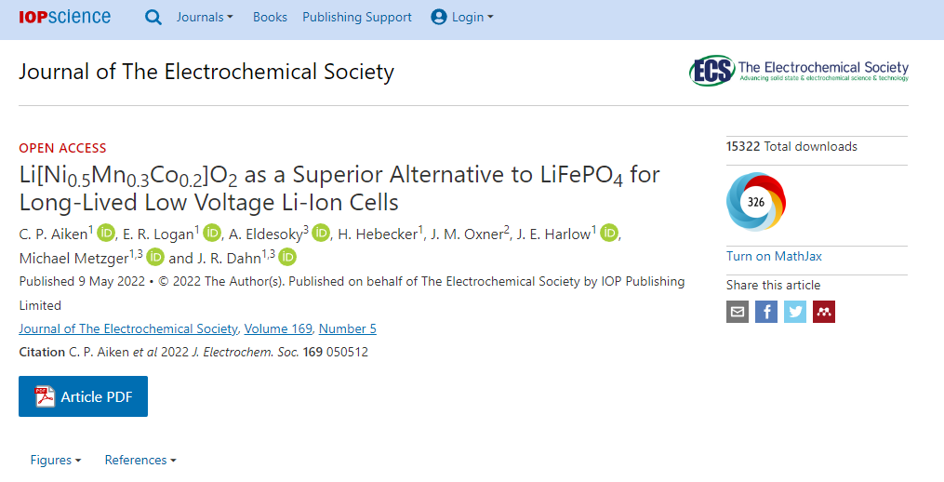The width and height of the screenshot is (944, 482).
Task: Click the search magnifier icon
Action: click(x=153, y=17)
